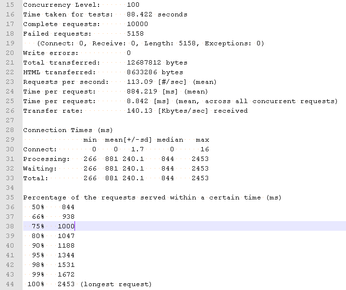Image resolution: width=346 pixels, height=290 pixels.
Task: Click the 'Write errors:' label
Action: coord(50,53)
